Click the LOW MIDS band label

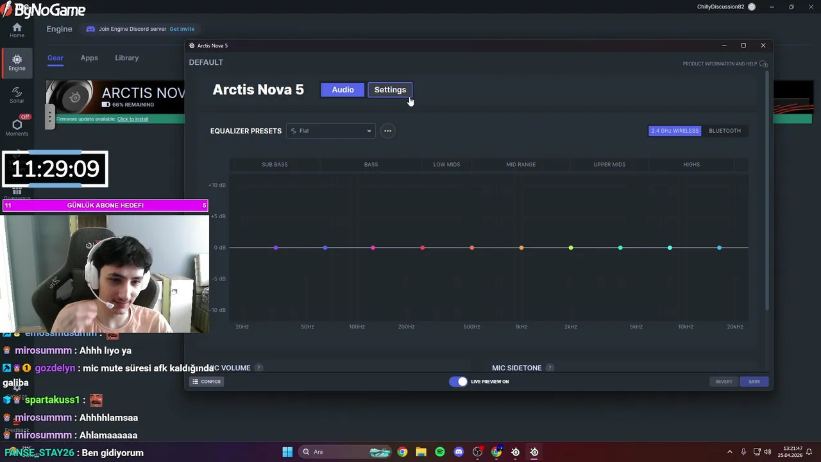click(446, 165)
